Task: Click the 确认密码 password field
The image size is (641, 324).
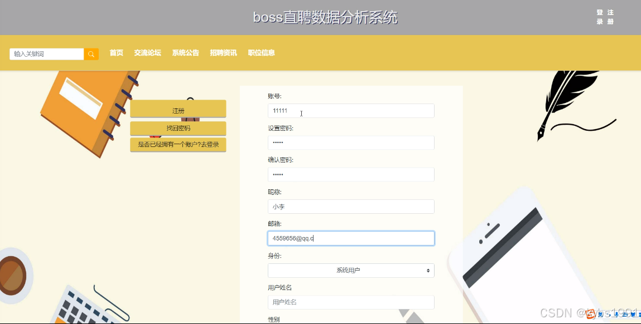Action: (x=351, y=174)
